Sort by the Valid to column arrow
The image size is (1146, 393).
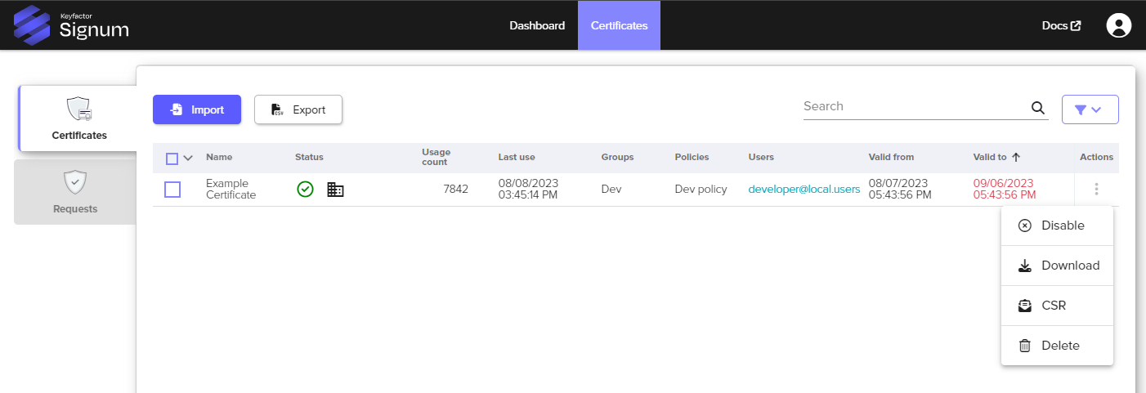coord(1016,157)
